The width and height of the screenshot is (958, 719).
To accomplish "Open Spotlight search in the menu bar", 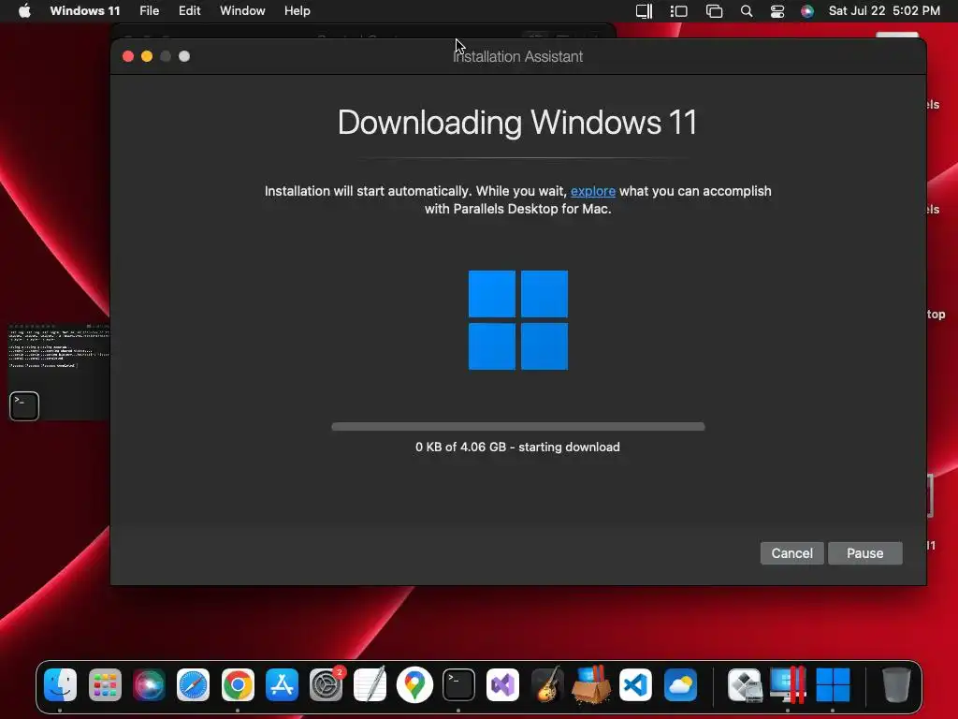I will pyautogui.click(x=747, y=10).
